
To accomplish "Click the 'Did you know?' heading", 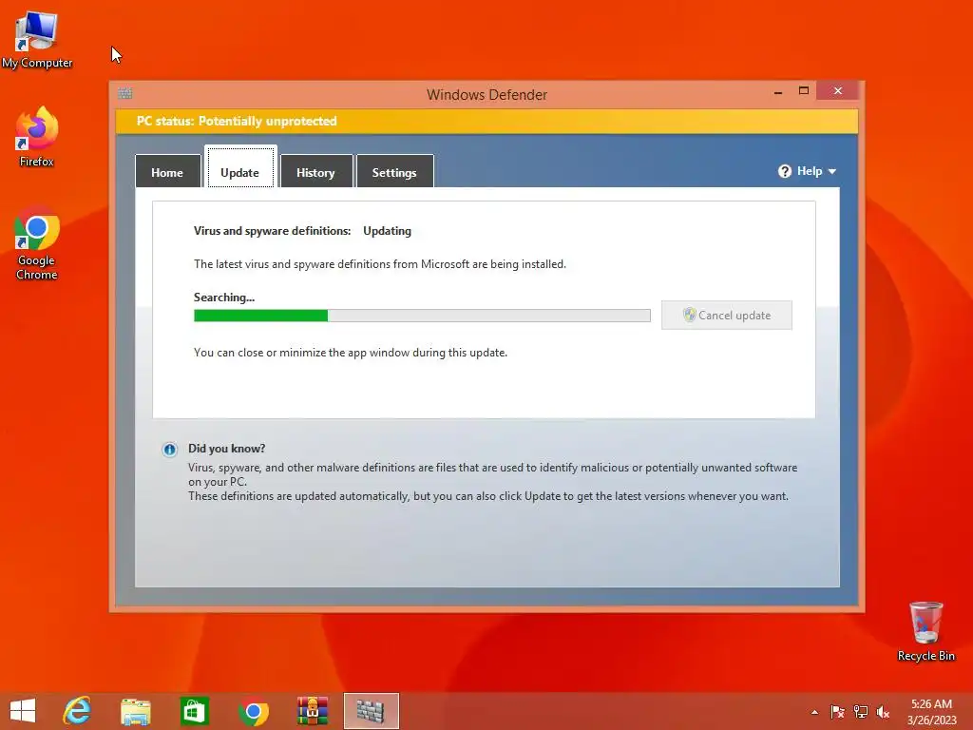I will point(226,449).
